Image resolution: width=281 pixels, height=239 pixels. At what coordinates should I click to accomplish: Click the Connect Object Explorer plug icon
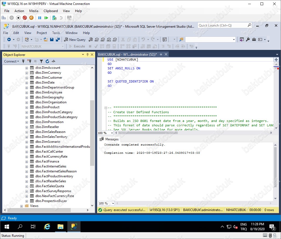click(23, 61)
